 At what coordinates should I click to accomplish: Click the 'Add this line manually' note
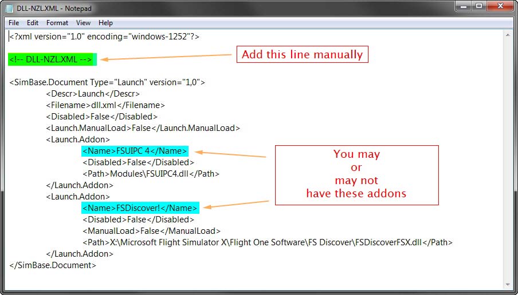pyautogui.click(x=302, y=55)
